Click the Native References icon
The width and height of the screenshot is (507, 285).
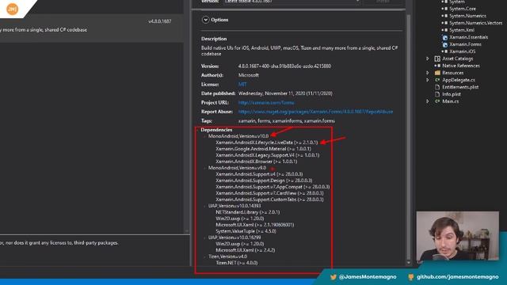pyautogui.click(x=437, y=66)
